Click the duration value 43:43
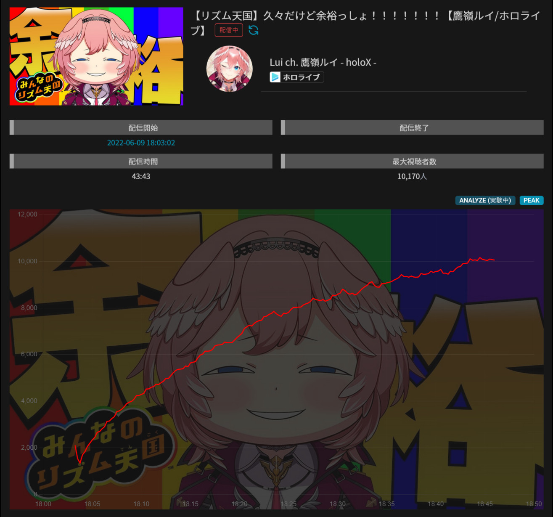The image size is (553, 517). [141, 176]
